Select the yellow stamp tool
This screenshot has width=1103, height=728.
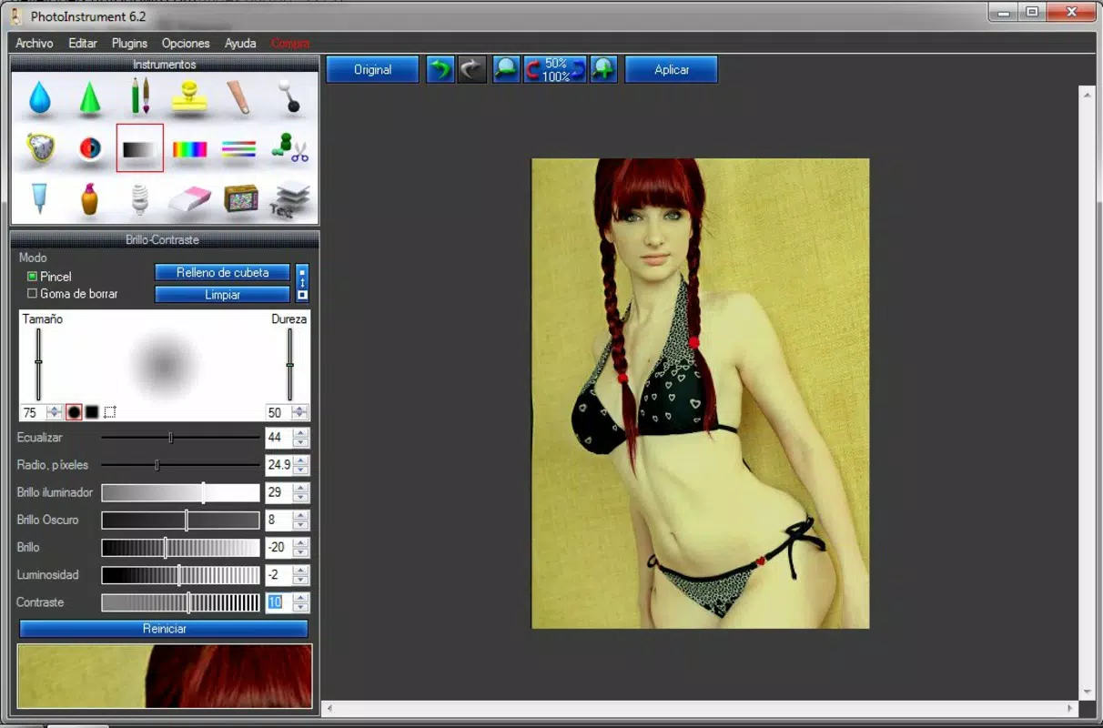pyautogui.click(x=189, y=97)
